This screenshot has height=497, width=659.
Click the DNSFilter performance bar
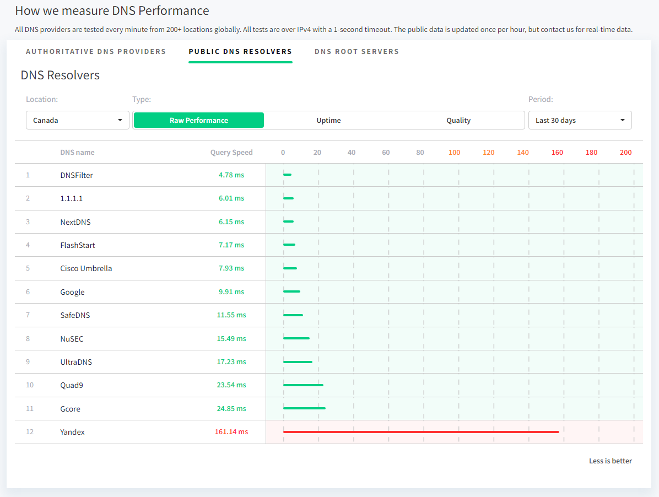point(288,174)
